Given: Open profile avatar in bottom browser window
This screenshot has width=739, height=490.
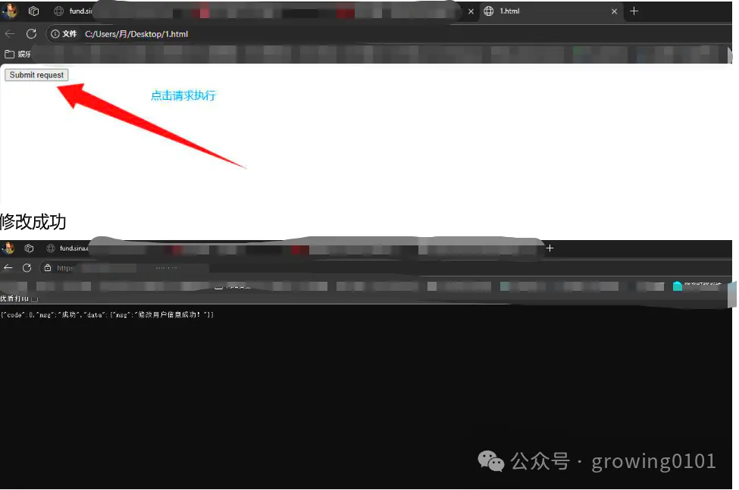Looking at the screenshot, I should (8, 248).
